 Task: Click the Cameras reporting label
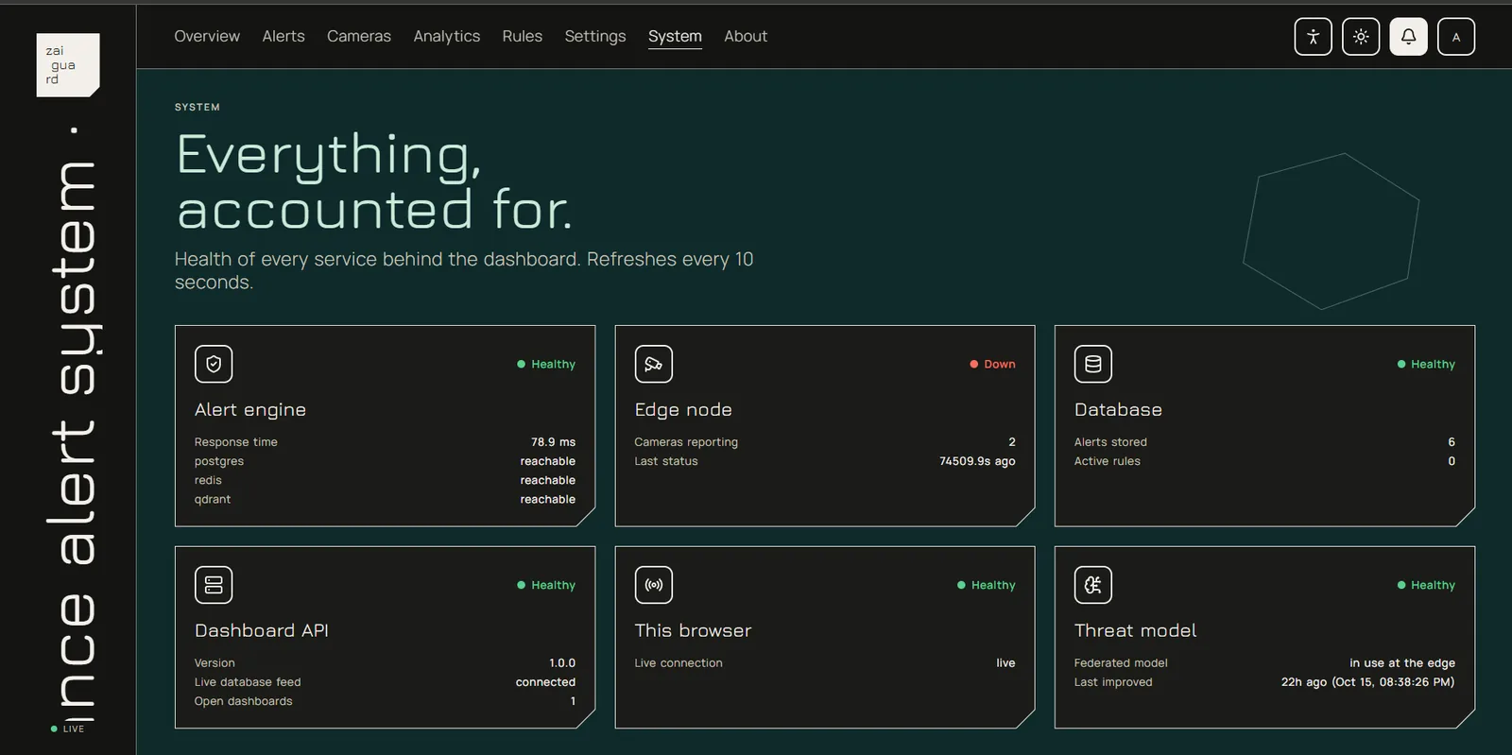686,441
